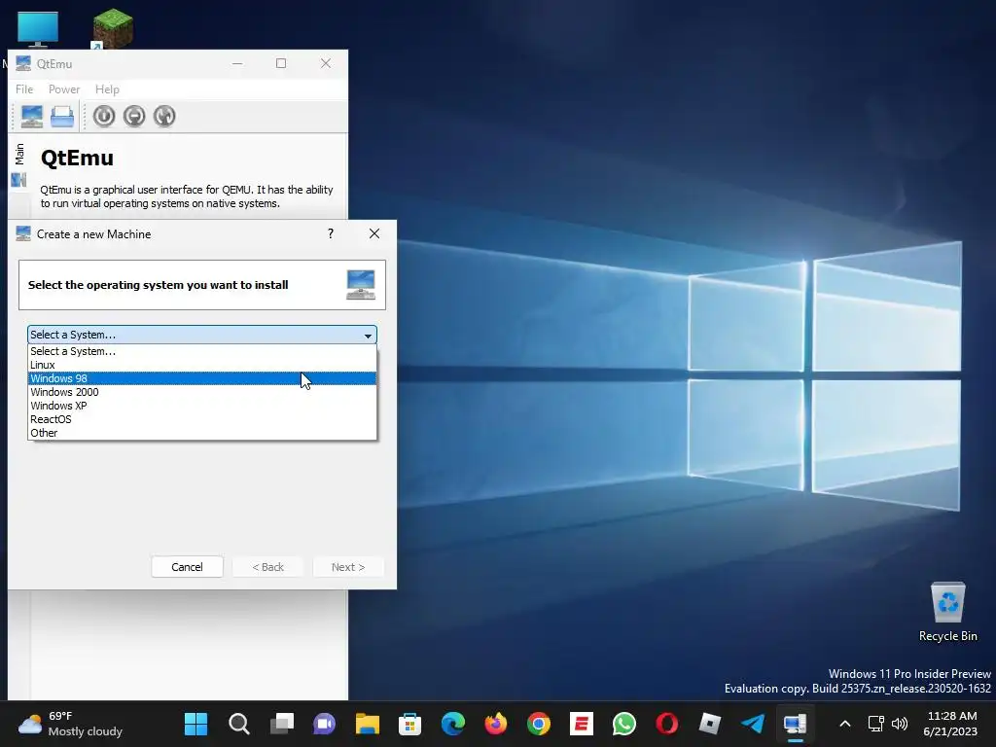Select the Main vertical tab

(x=19, y=165)
